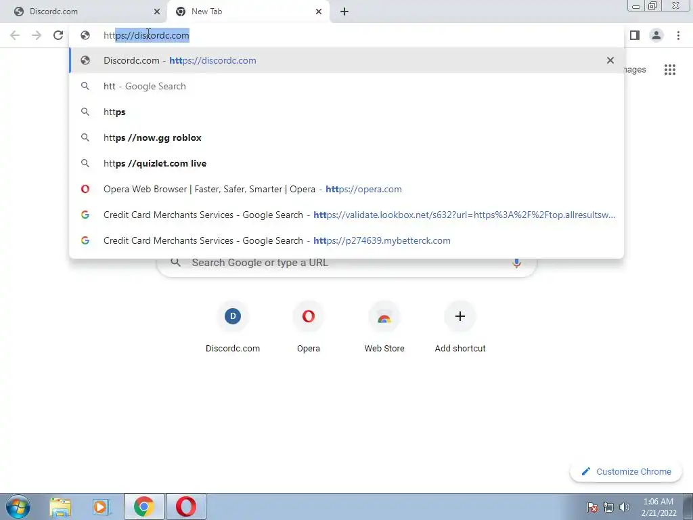Launch Windows Media Player from taskbar
This screenshot has height=520, width=693.
(102, 506)
